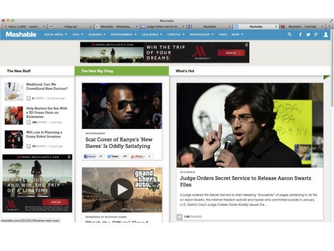Click the Gmail favicon on Inbox tab
This screenshot has height=251, width=334.
(5, 27)
